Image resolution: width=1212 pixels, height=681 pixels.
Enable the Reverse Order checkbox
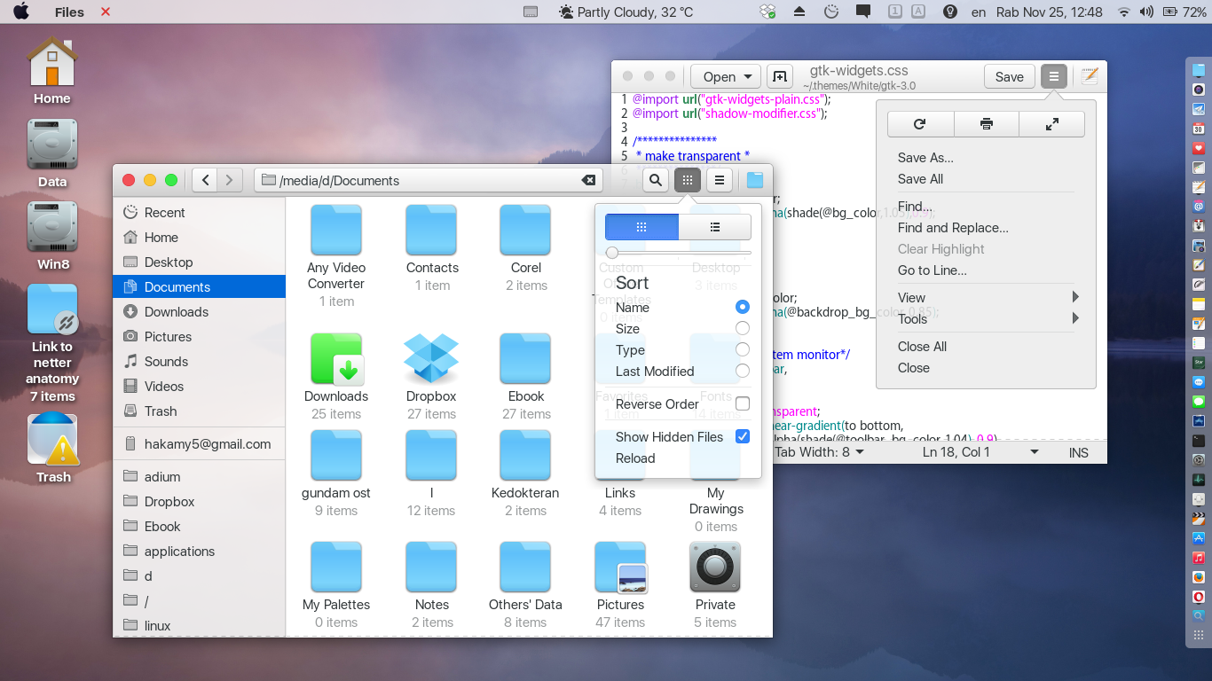pos(743,403)
